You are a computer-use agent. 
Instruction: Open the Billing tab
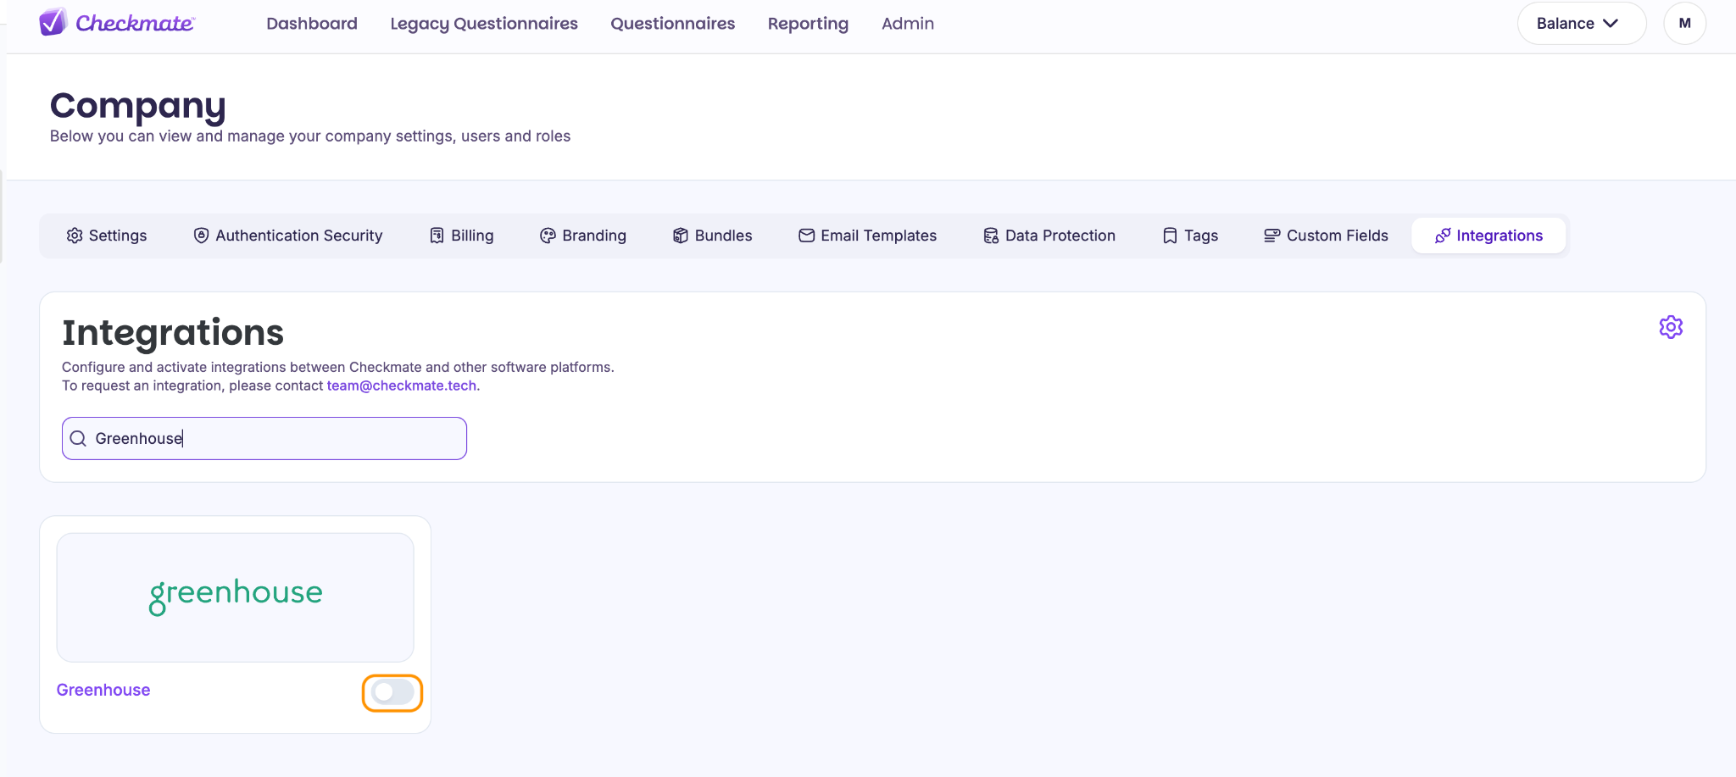[x=462, y=236]
